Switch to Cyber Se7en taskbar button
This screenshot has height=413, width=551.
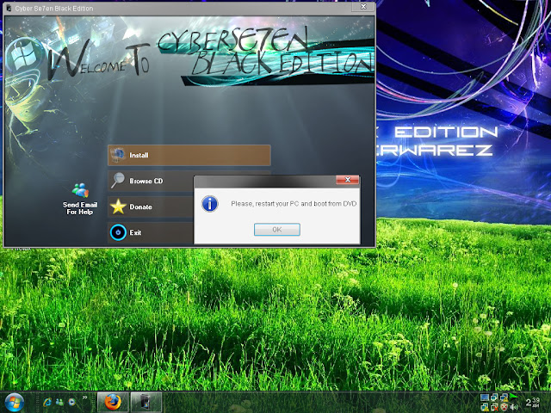[x=146, y=402]
